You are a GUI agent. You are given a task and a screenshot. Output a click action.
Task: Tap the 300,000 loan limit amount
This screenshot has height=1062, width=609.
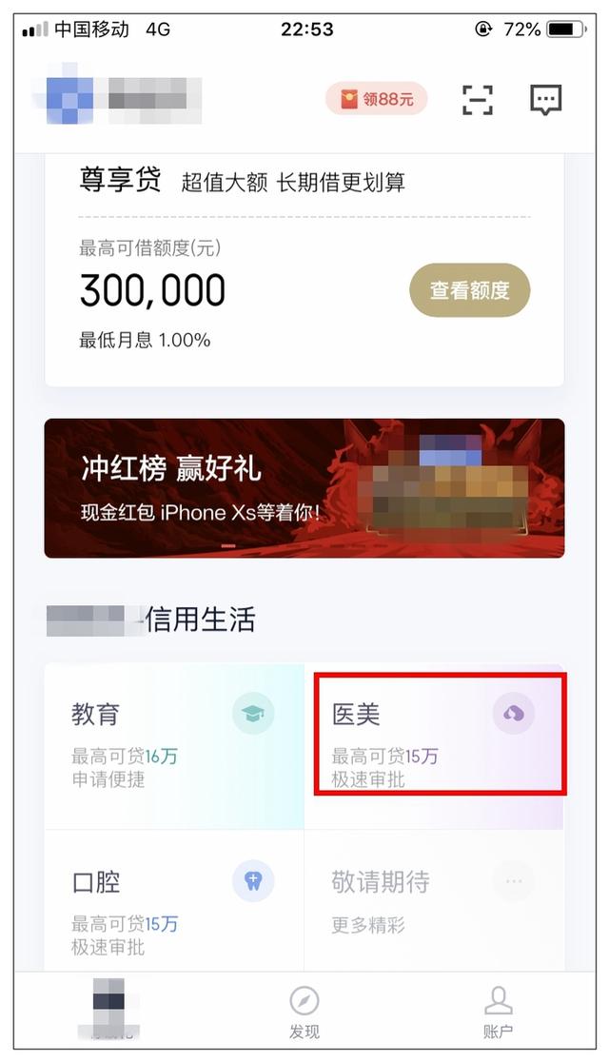(x=152, y=291)
